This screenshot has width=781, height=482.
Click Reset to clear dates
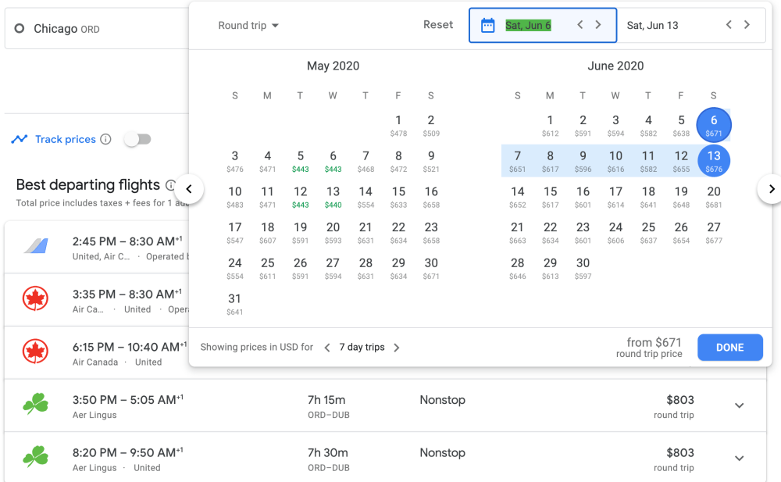[x=438, y=25]
